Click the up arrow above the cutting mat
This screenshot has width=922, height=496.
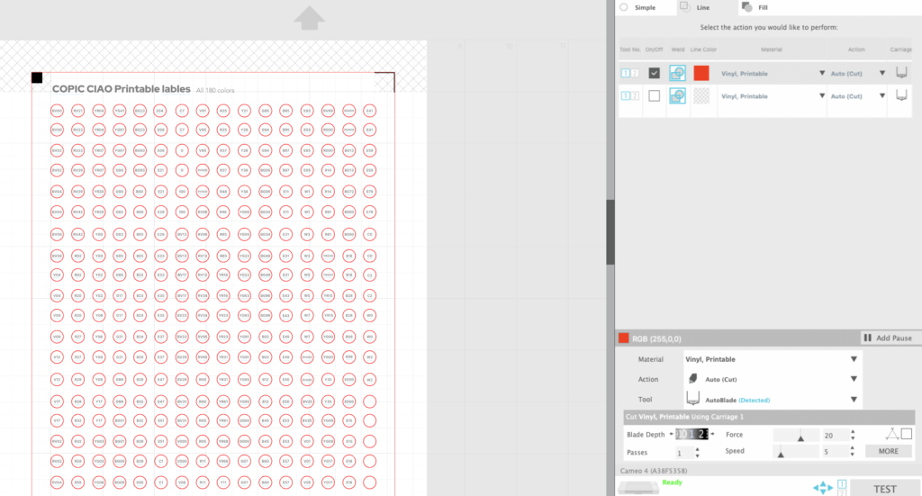coord(309,17)
